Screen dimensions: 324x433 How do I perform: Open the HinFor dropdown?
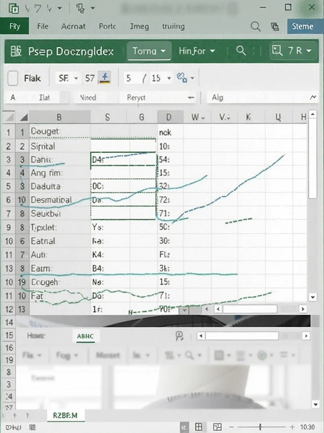tap(197, 51)
